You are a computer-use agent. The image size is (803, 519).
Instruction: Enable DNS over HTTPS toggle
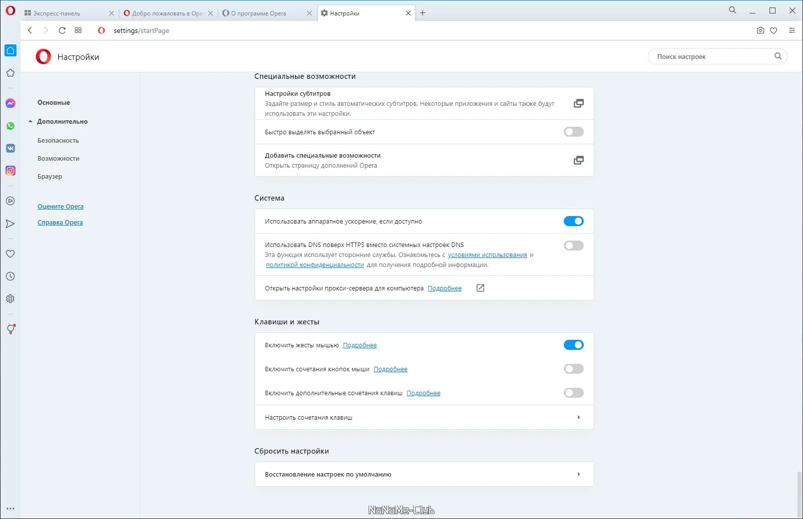tap(573, 246)
